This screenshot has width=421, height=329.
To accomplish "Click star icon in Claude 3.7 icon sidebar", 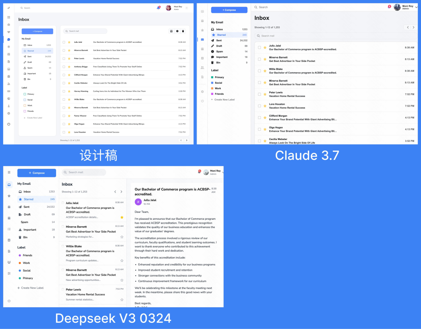I will [202, 30].
